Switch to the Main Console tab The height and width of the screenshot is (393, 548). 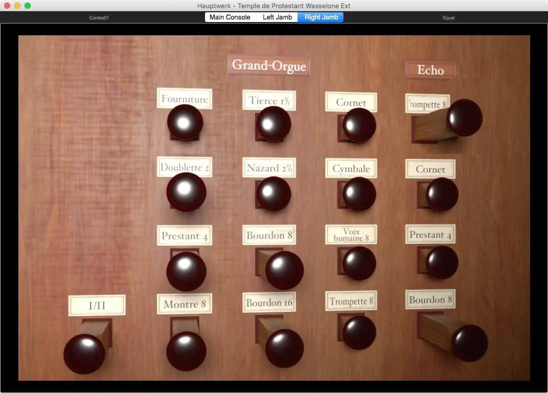[230, 17]
